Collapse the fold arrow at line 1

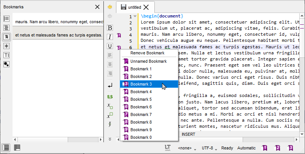[x=135, y=16]
